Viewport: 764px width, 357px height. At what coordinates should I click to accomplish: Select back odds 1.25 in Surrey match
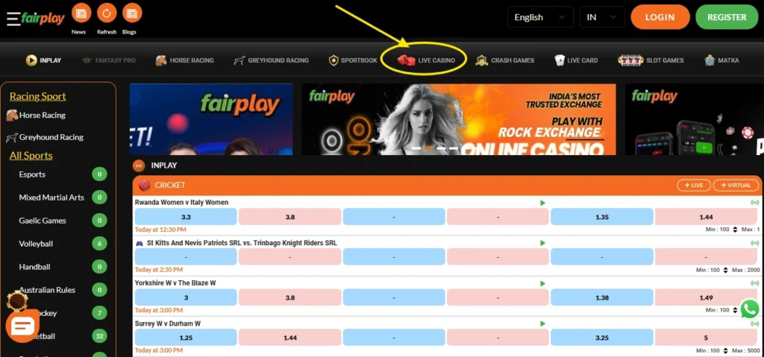[x=186, y=338]
